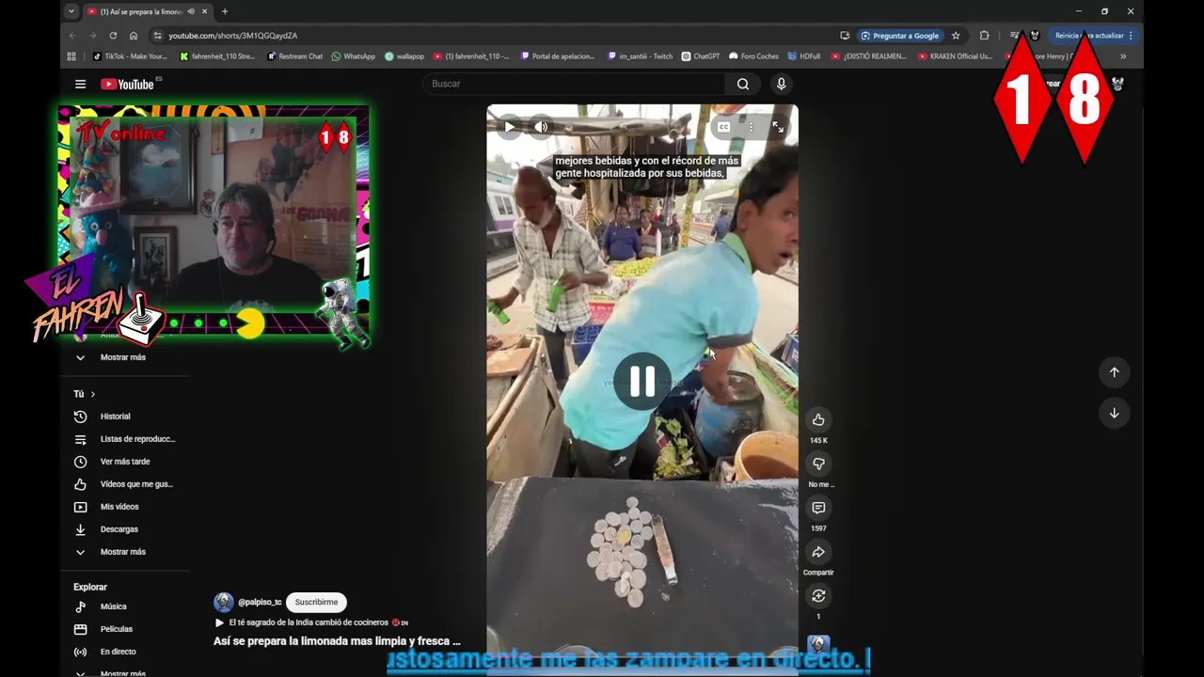This screenshot has width=1204, height=677.
Task: Bookmark this page with star icon
Action: (x=956, y=36)
